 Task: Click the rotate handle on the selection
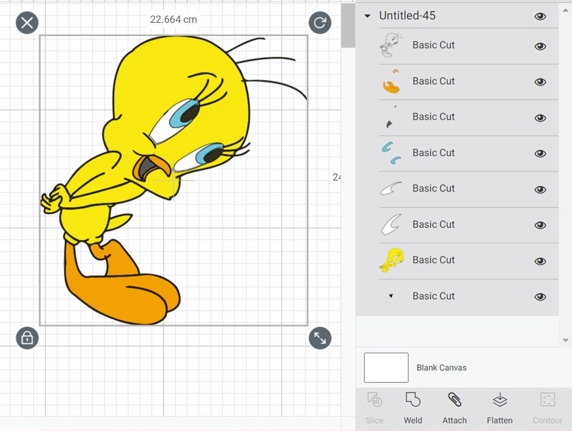tap(320, 23)
